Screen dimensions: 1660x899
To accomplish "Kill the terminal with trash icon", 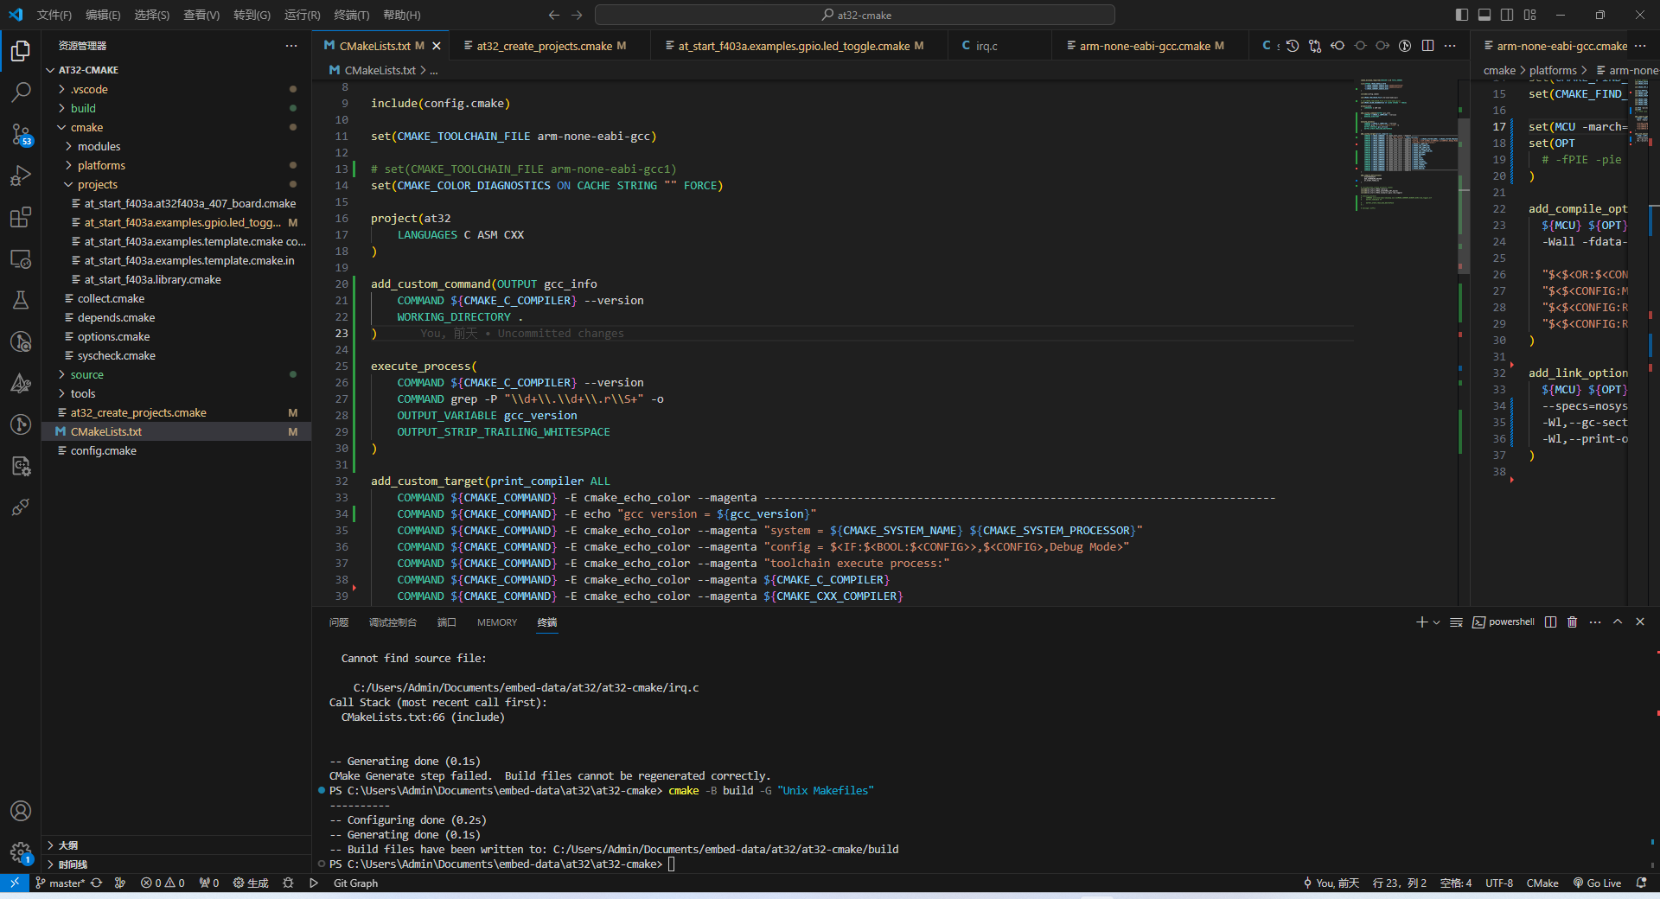I will (1573, 622).
